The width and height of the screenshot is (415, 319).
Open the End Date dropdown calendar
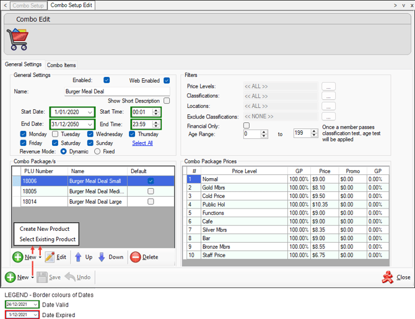[90, 124]
